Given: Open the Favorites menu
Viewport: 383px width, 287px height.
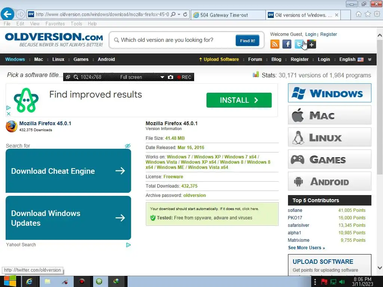Looking at the screenshot, I should tap(55, 24).
